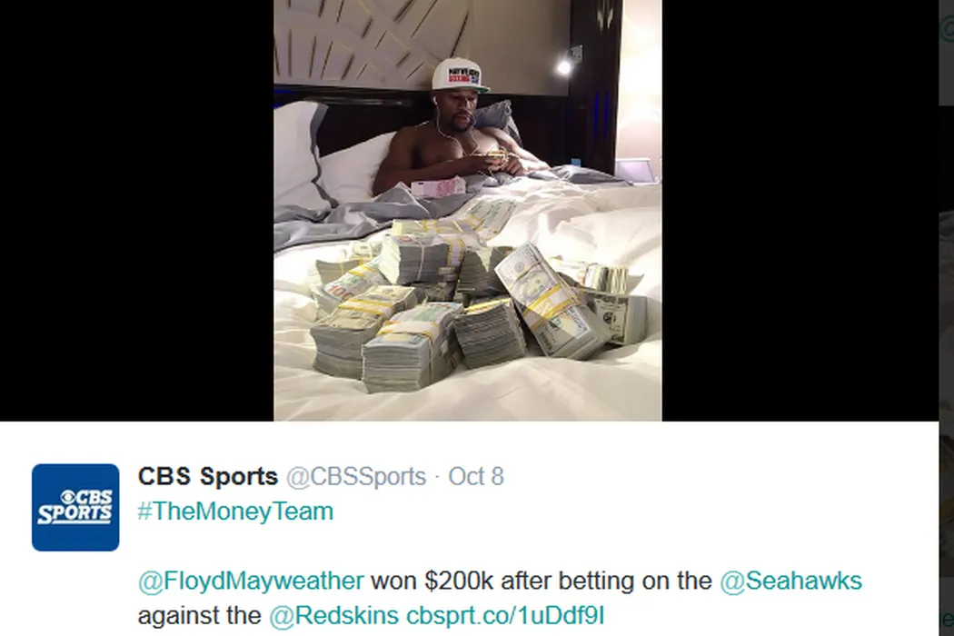Click the enlarged tweet photo
The width and height of the screenshot is (954, 636).
tap(468, 210)
